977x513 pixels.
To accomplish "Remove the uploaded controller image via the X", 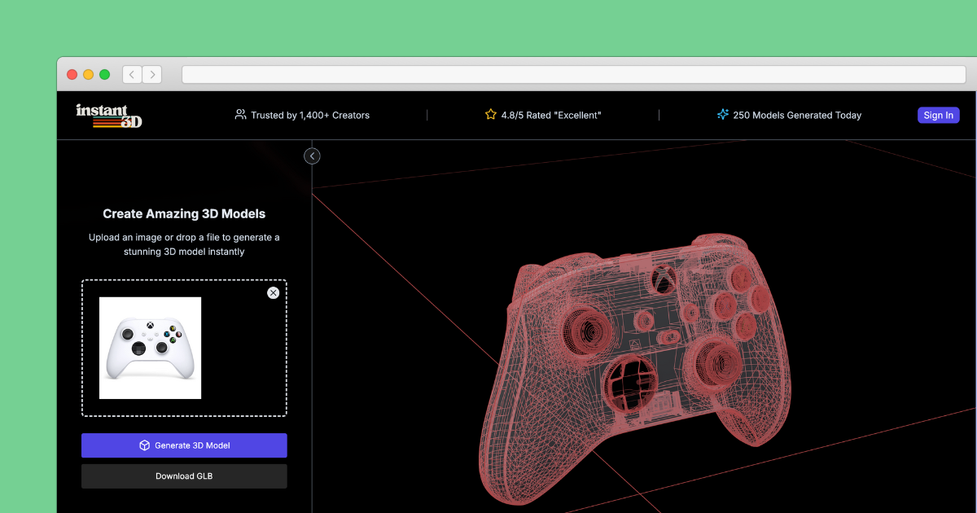I will pyautogui.click(x=273, y=292).
